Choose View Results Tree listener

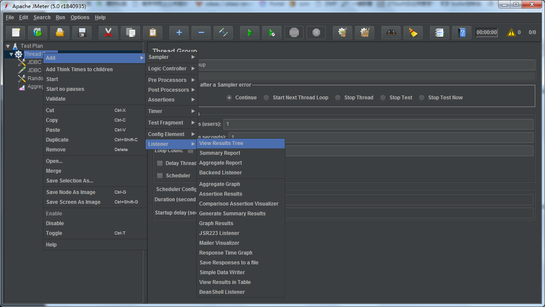[x=241, y=143]
